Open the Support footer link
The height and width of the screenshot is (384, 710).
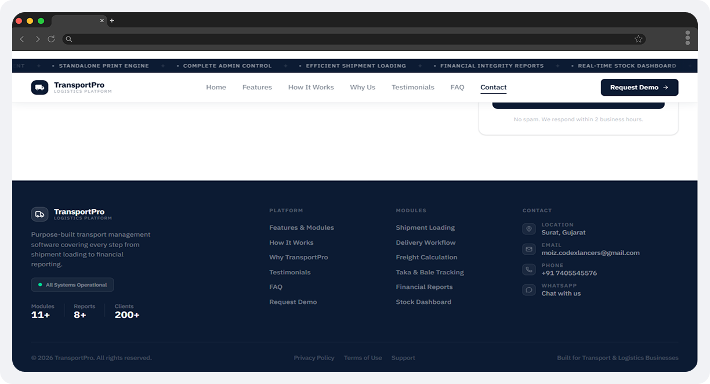tap(403, 358)
